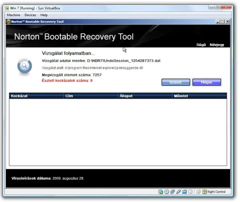Open the Súgó help link
The height and width of the screenshot is (202, 240).
201,45
